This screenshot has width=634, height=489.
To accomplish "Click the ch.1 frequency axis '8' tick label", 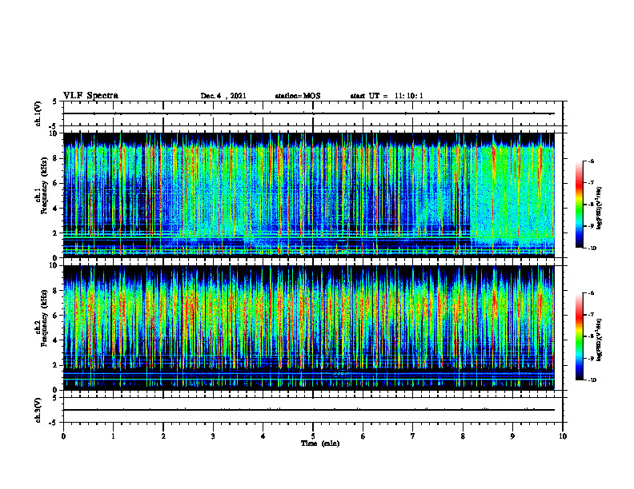I will point(55,158).
